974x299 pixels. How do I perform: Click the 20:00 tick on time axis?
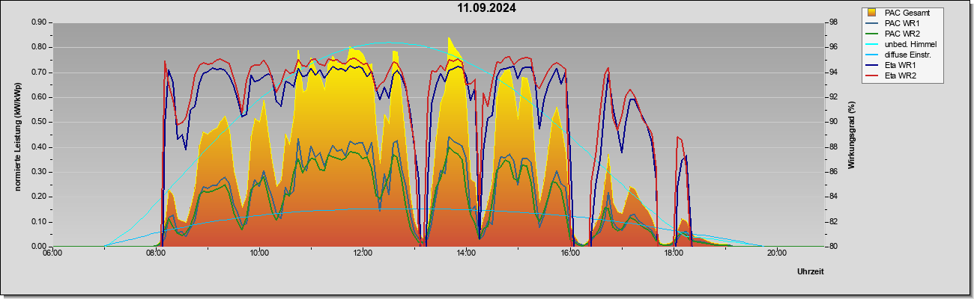[776, 253]
